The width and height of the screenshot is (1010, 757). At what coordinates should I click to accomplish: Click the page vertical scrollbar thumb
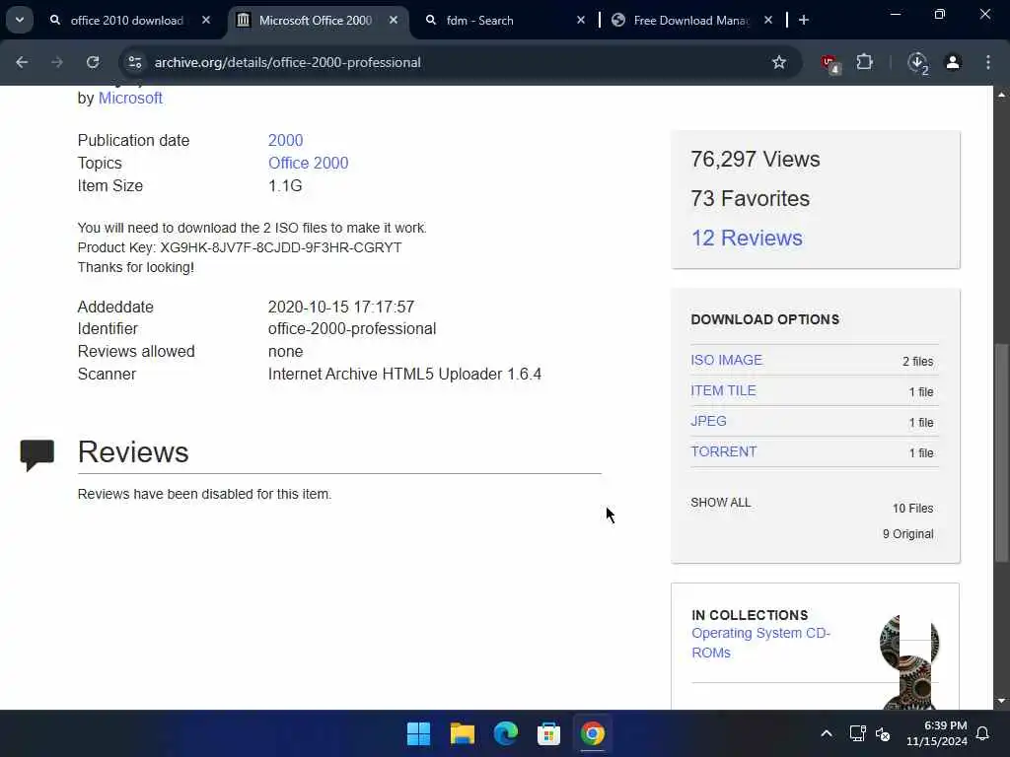[1001, 453]
